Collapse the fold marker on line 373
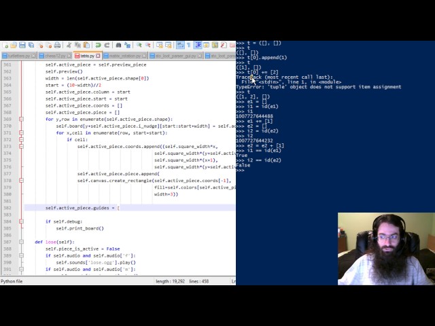Image resolution: width=435 pixels, height=326 pixels. 21,147
